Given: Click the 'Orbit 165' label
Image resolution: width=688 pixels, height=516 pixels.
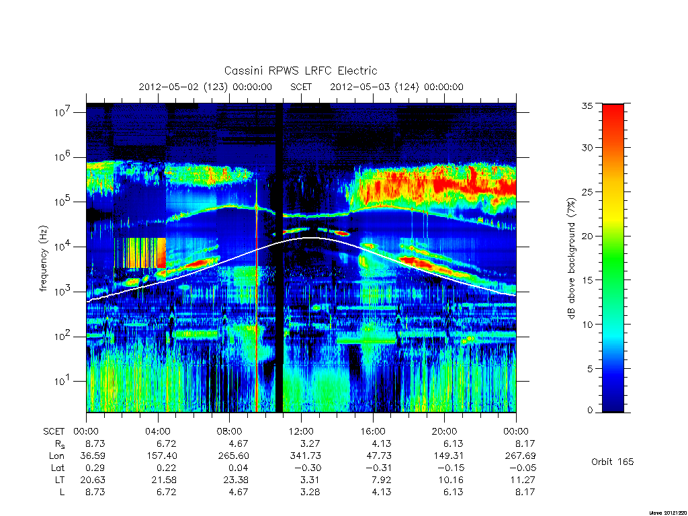Looking at the screenshot, I should 613,462.
